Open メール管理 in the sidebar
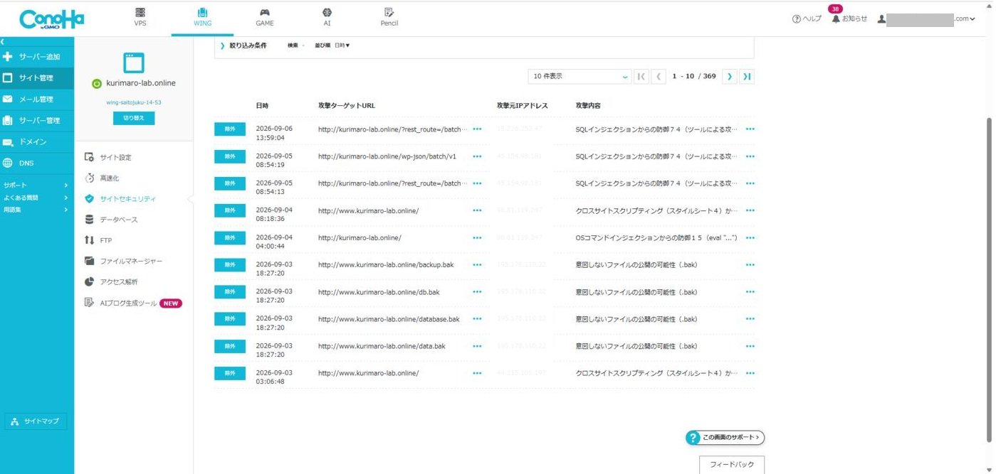Screen dimensions: 996x474 coord(37,99)
